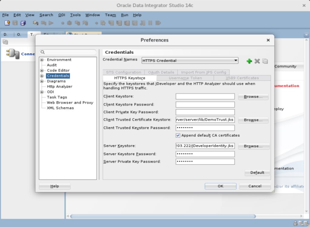Open the Edit menu
This screenshot has width=310, height=227.
click(x=17, y=15)
